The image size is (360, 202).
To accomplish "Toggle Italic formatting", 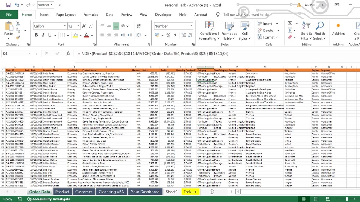I will click(43, 35).
